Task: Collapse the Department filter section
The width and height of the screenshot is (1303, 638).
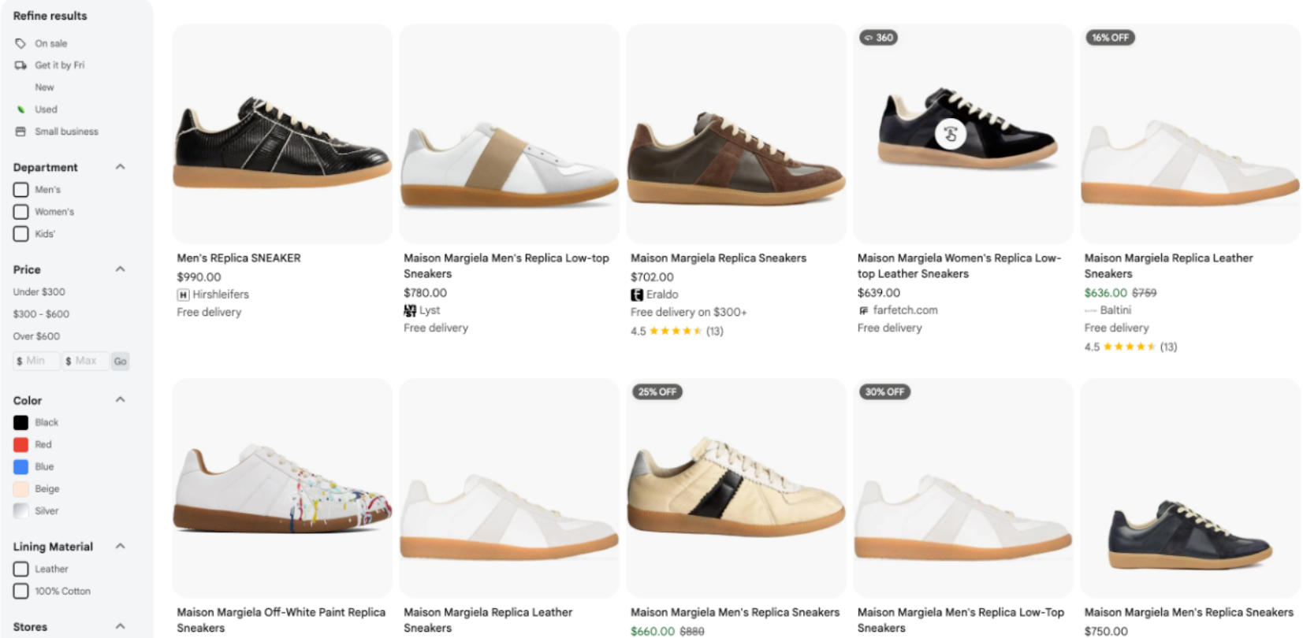Action: coord(121,167)
